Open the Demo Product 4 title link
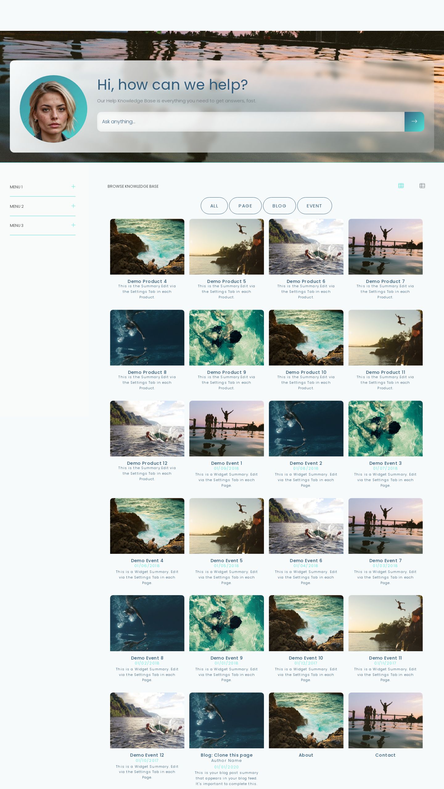Image resolution: width=444 pixels, height=789 pixels. click(147, 281)
